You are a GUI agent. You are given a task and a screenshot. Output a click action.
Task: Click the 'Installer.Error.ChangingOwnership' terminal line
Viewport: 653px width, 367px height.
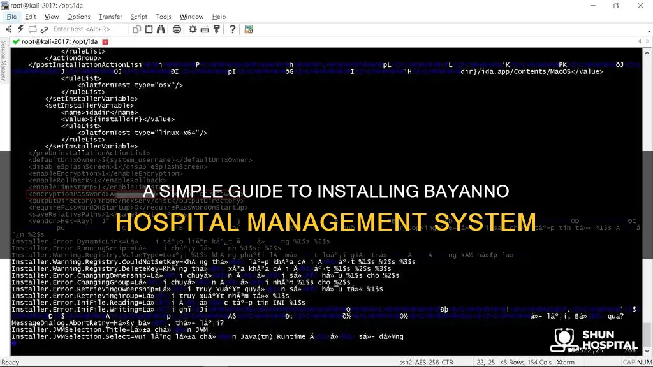(205, 275)
